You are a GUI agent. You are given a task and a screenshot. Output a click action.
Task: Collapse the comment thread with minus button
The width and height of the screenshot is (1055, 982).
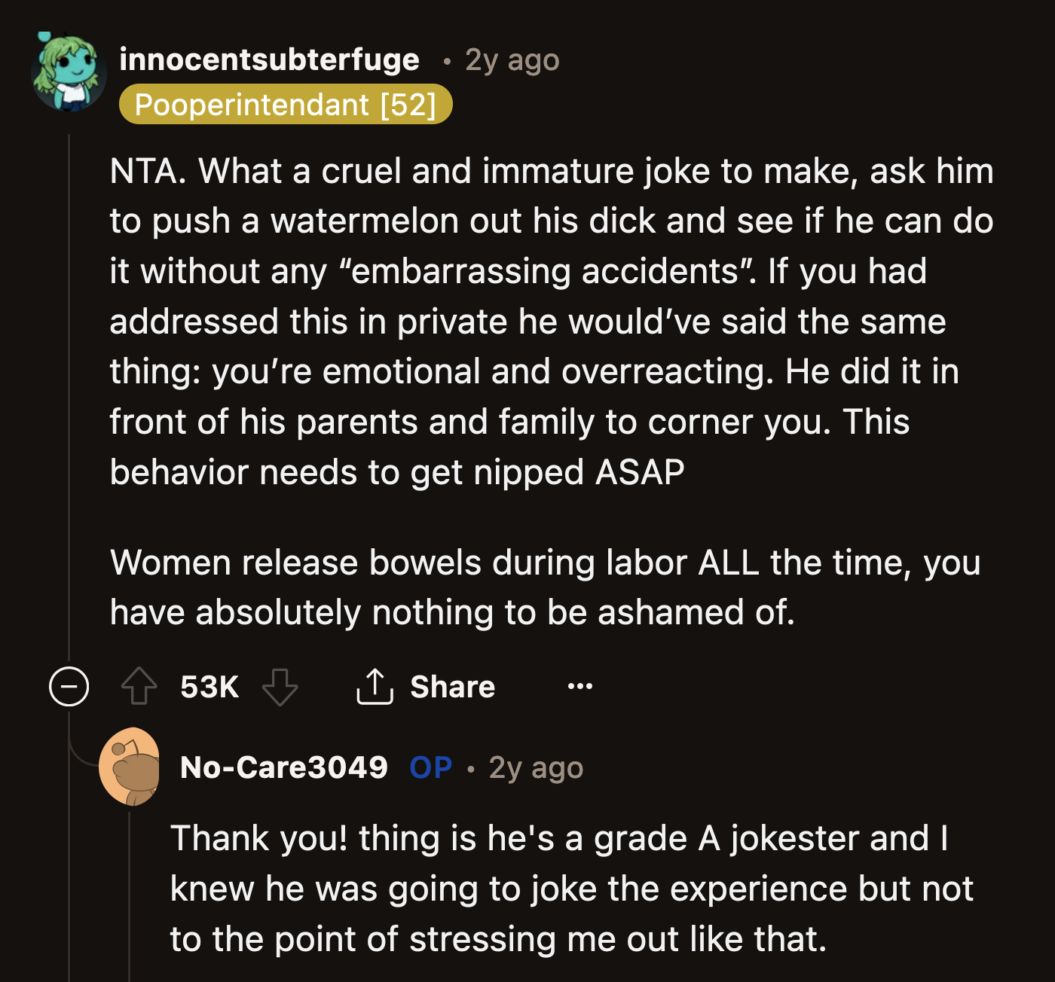69,686
